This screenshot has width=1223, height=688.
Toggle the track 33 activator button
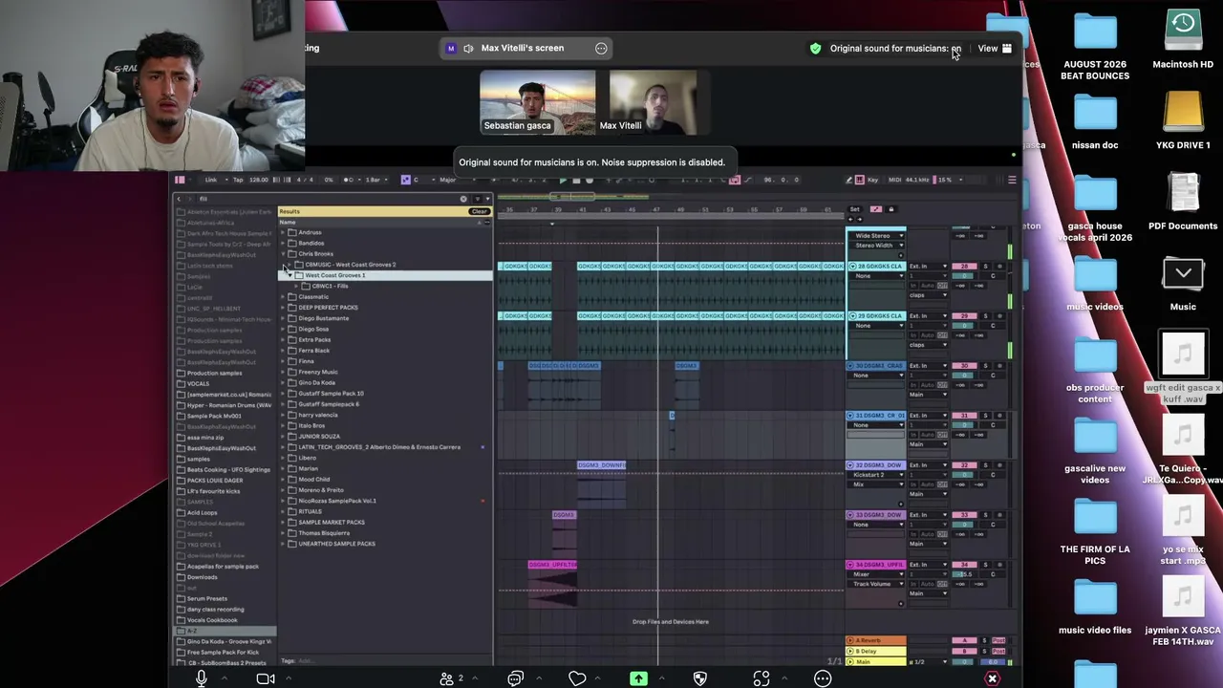[964, 515]
